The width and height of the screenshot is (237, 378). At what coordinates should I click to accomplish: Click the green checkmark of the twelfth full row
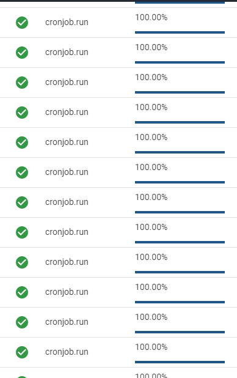pos(22,352)
